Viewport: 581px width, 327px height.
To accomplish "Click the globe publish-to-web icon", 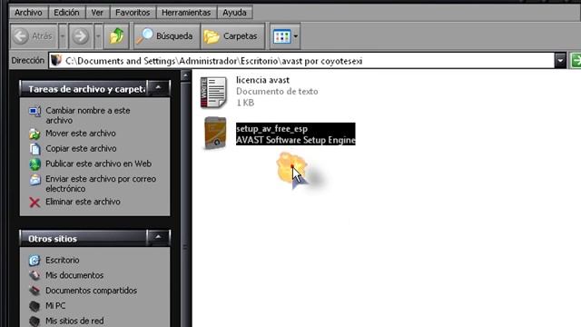I will tap(34, 164).
